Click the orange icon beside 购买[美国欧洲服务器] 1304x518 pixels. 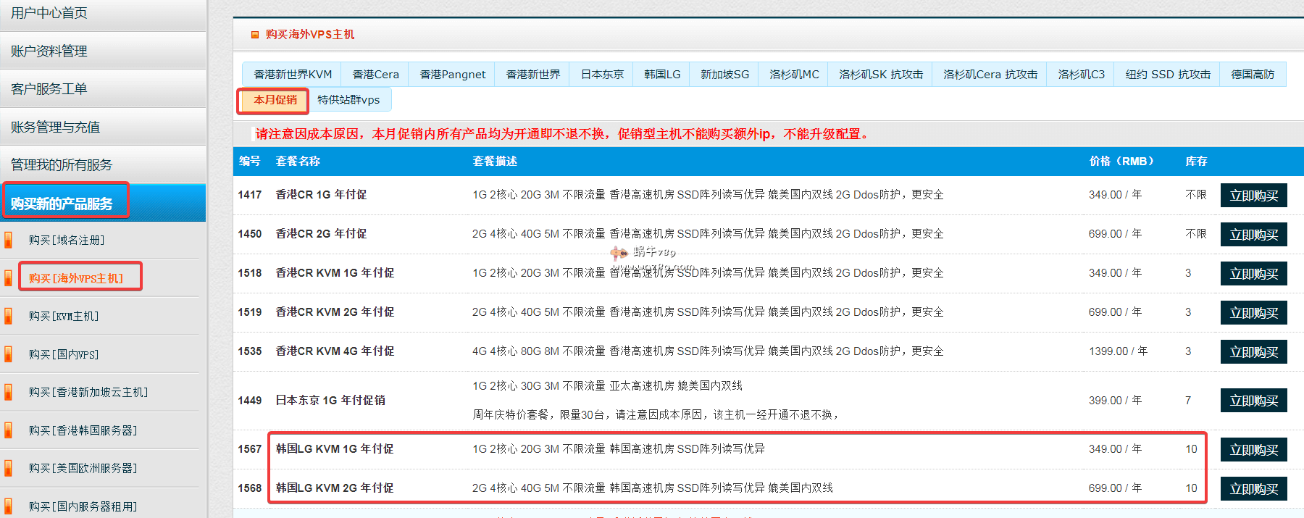9,468
